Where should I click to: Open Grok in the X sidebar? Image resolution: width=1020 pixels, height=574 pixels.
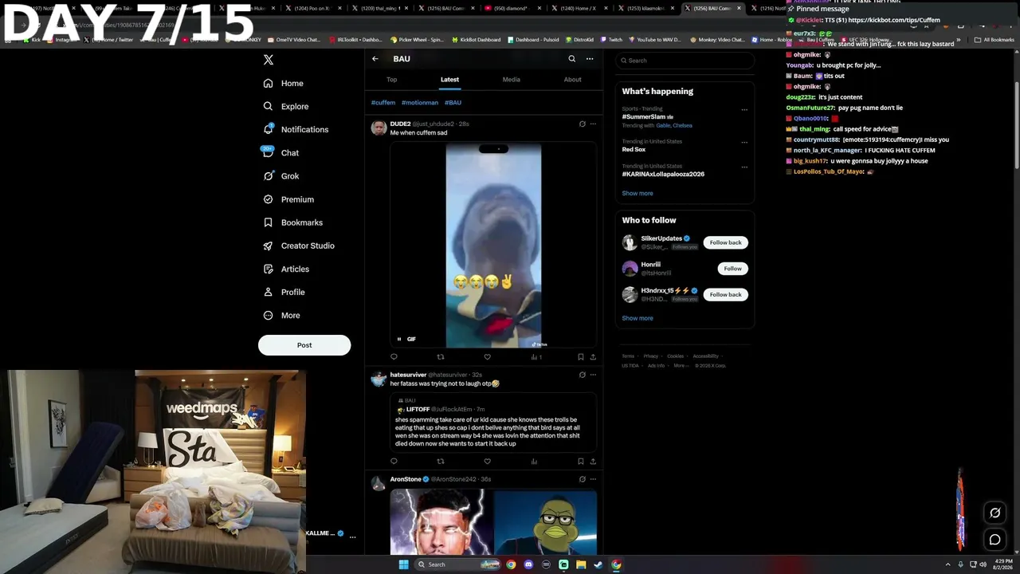pyautogui.click(x=280, y=176)
